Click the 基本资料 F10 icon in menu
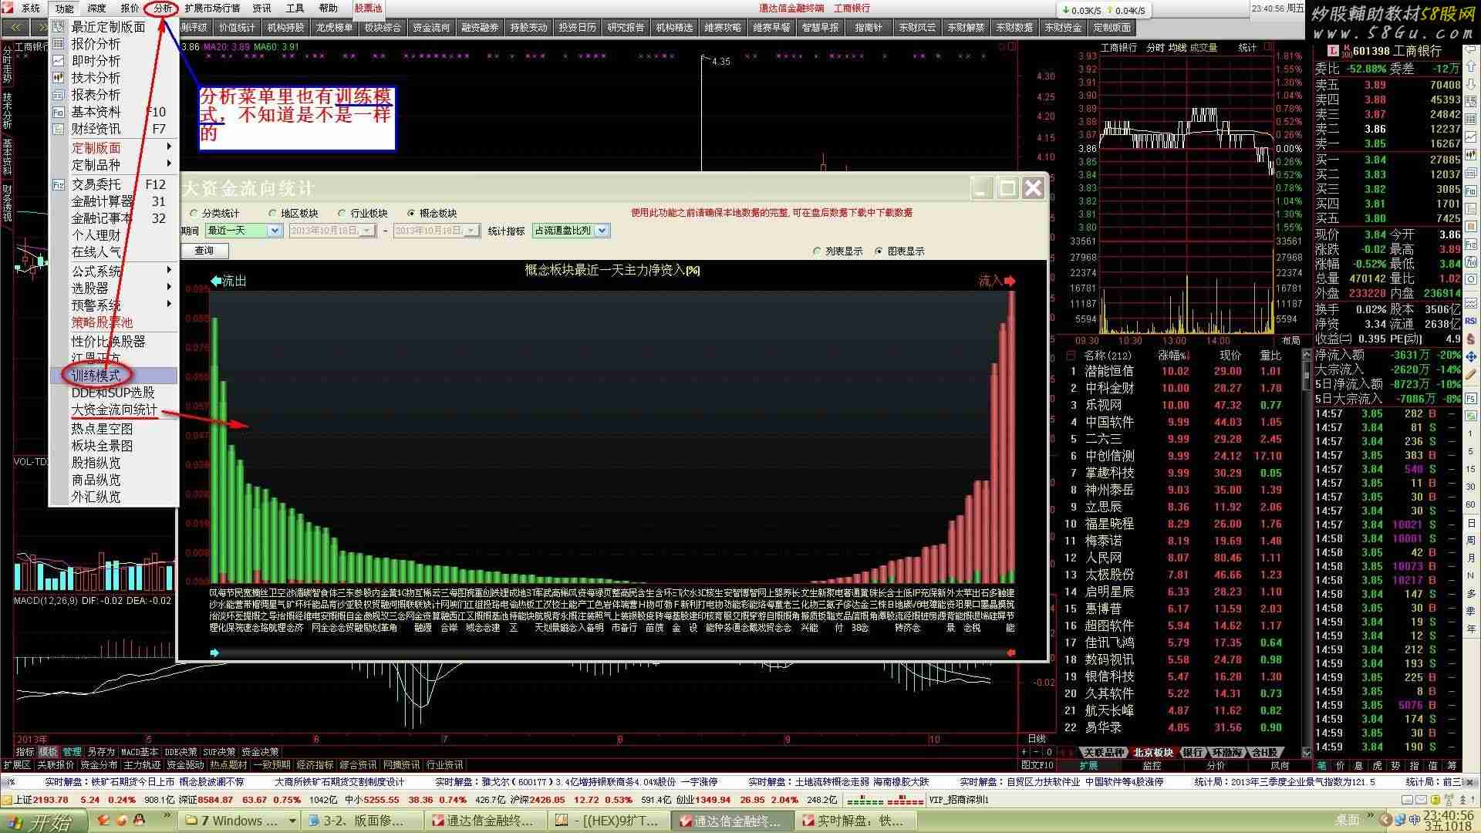This screenshot has height=833, width=1481. pos(58,112)
